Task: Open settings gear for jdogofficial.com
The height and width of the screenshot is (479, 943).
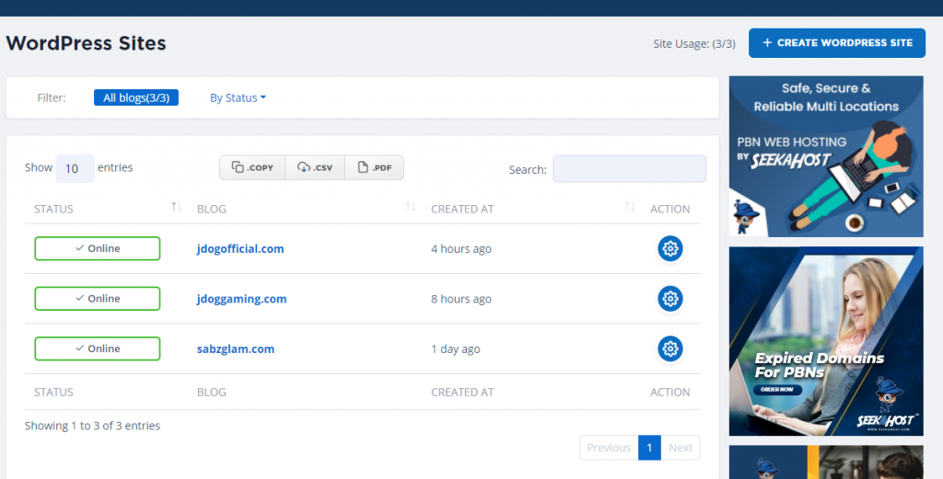Action: click(670, 248)
